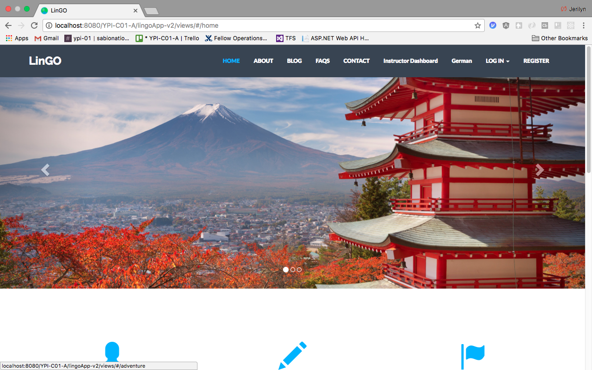
Task: Advance carousel with the next arrow
Action: point(539,170)
